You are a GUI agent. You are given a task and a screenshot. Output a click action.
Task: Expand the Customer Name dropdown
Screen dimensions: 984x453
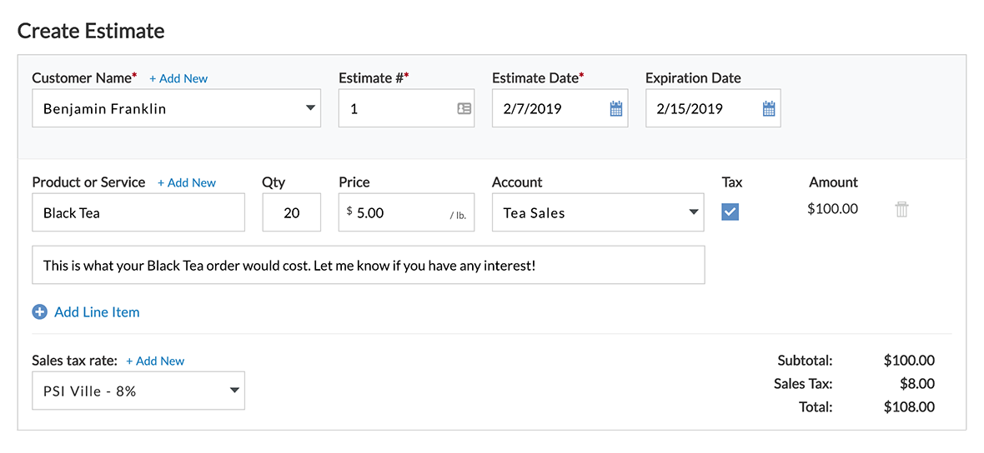310,108
